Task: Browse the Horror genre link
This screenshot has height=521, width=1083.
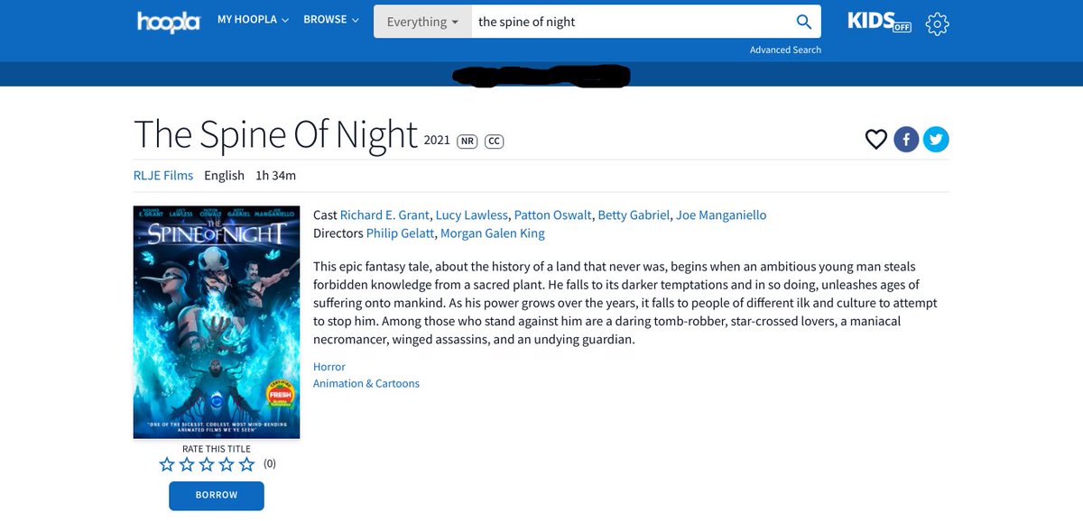Action: click(329, 367)
